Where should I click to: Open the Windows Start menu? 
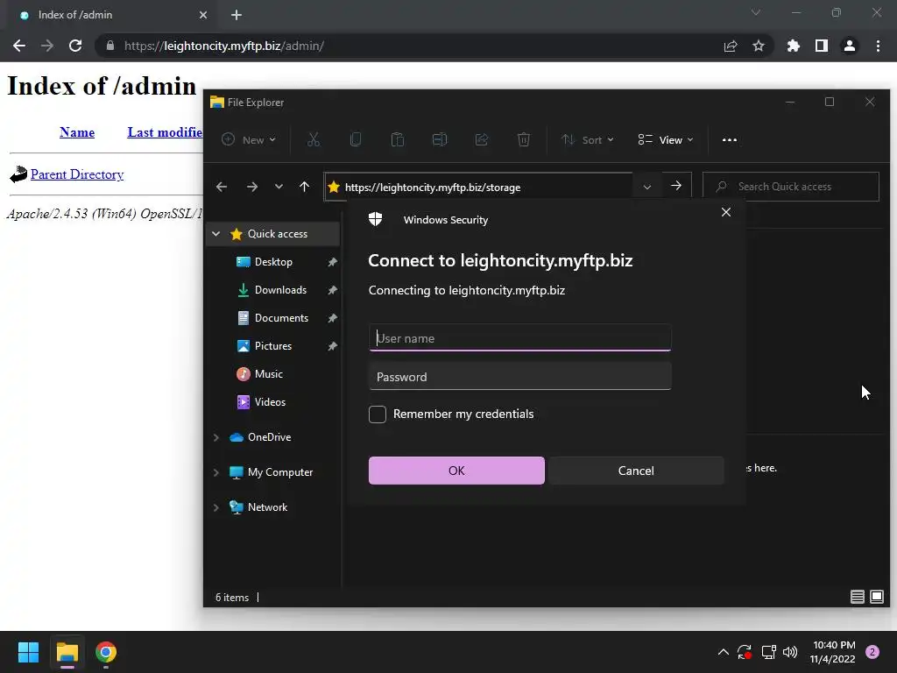point(28,652)
